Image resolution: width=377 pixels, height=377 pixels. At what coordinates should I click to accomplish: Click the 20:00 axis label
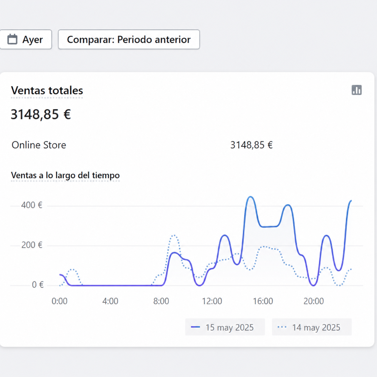314,301
